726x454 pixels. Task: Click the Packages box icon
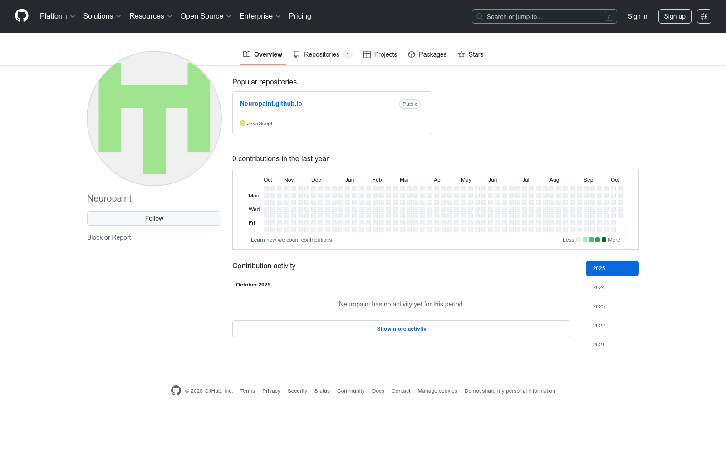412,54
